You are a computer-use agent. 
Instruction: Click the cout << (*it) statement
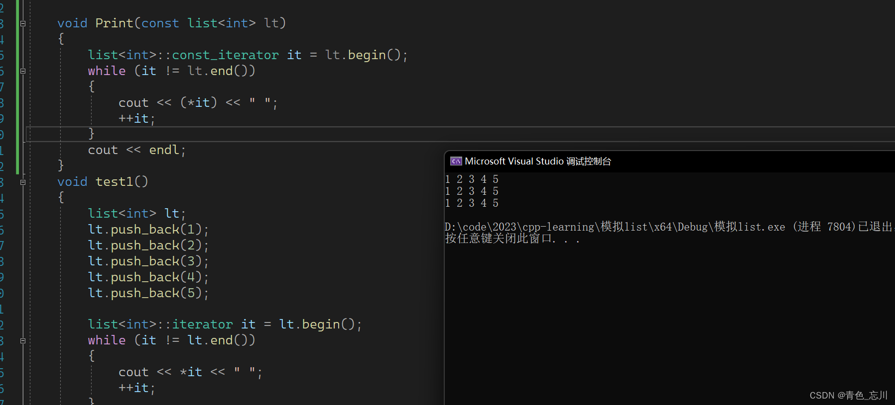pyautogui.click(x=198, y=102)
